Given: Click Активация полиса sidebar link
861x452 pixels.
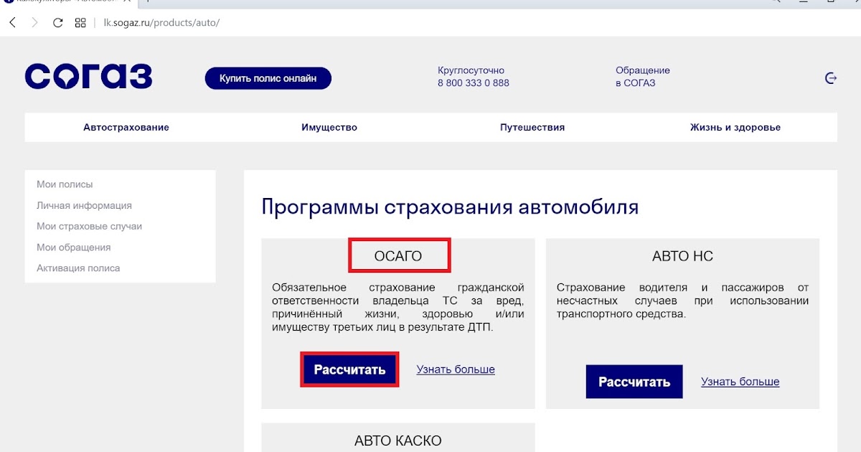Looking at the screenshot, I should coord(78,268).
